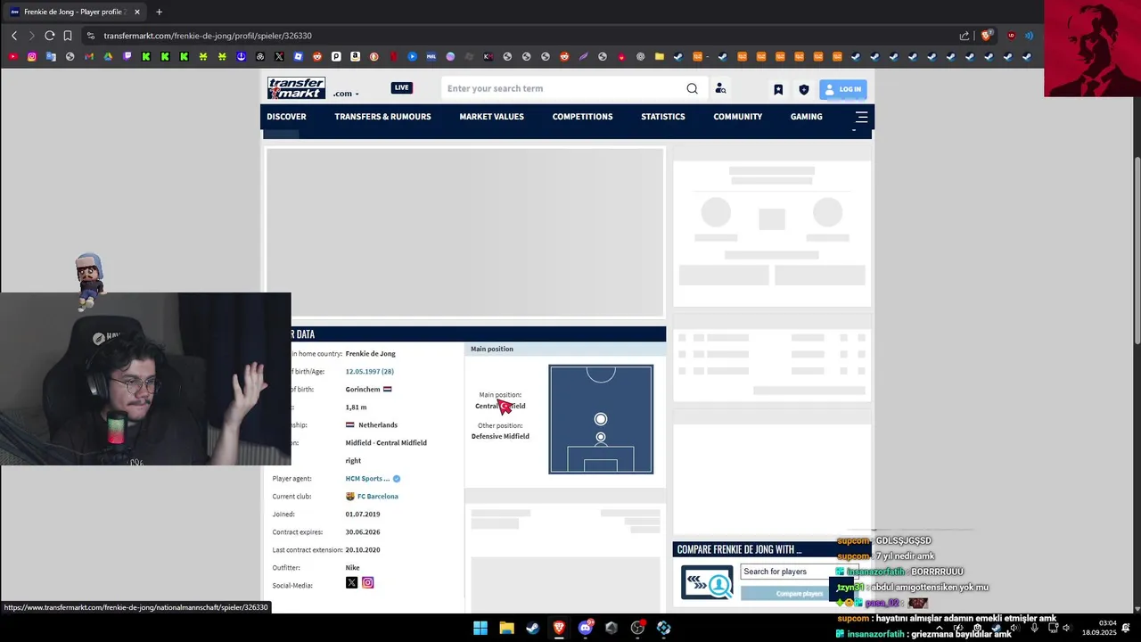Image resolution: width=1141 pixels, height=642 pixels.
Task: Open the Roblox bookmark
Action: point(298,56)
